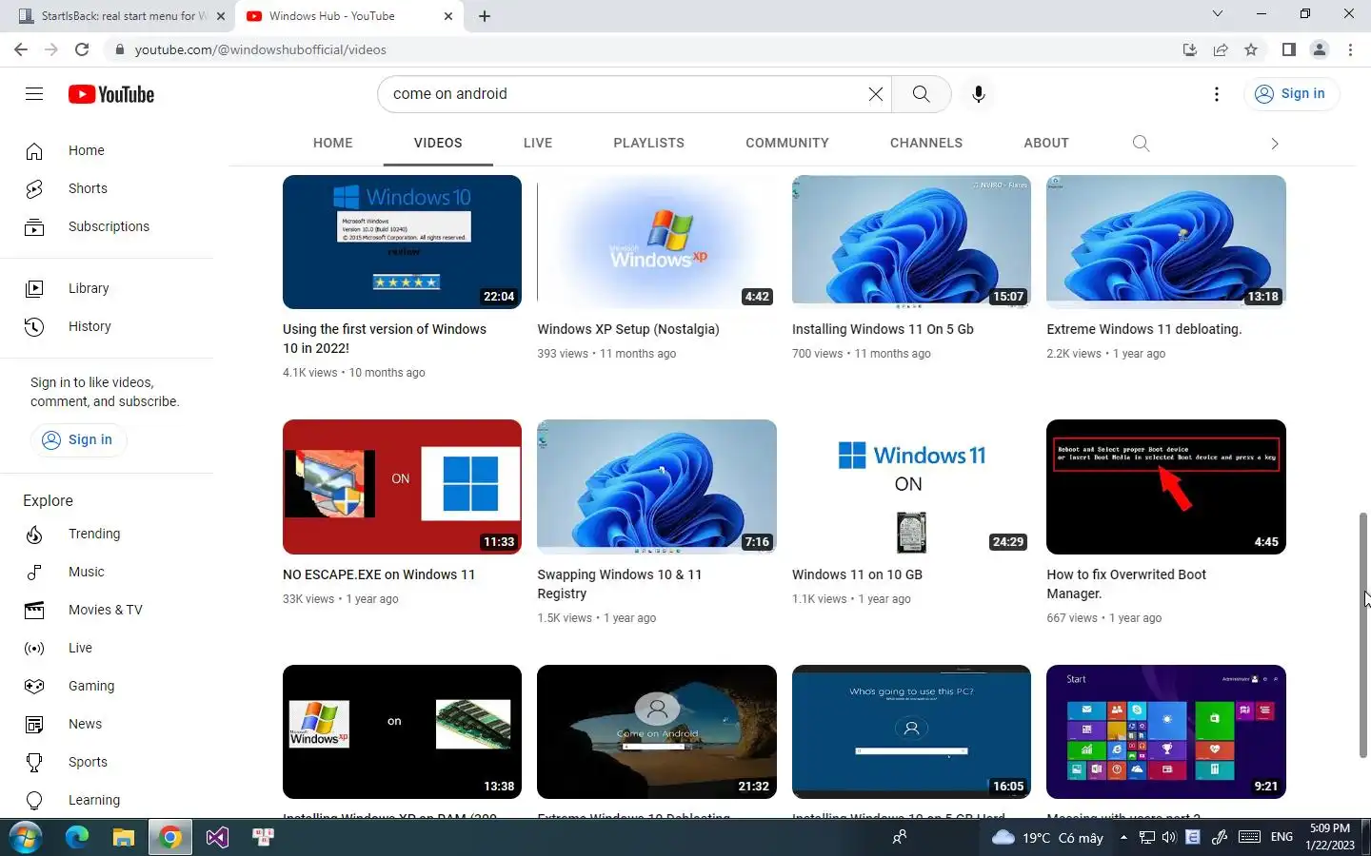Expand Chrome tab search chevron

click(x=1217, y=14)
